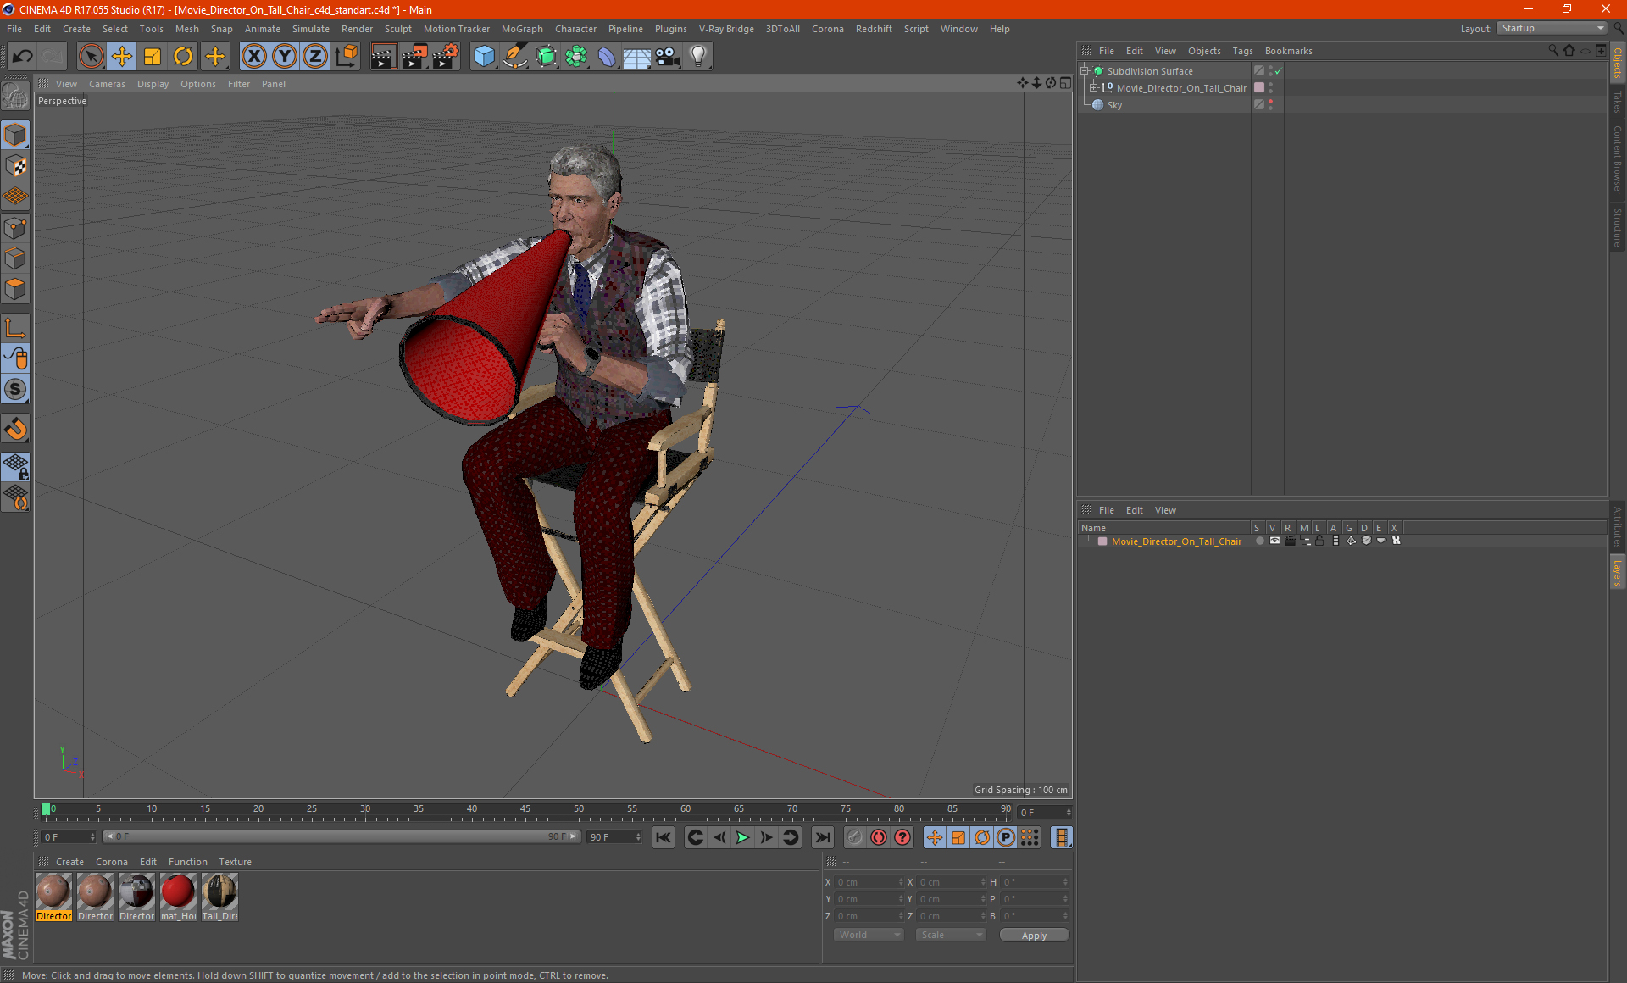Click the Undo arrow icon
1627x983 pixels.
pyautogui.click(x=23, y=57)
